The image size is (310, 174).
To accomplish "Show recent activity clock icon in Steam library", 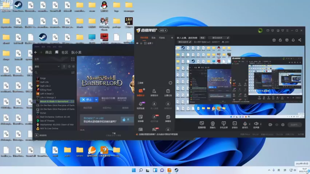I will point(69,67).
